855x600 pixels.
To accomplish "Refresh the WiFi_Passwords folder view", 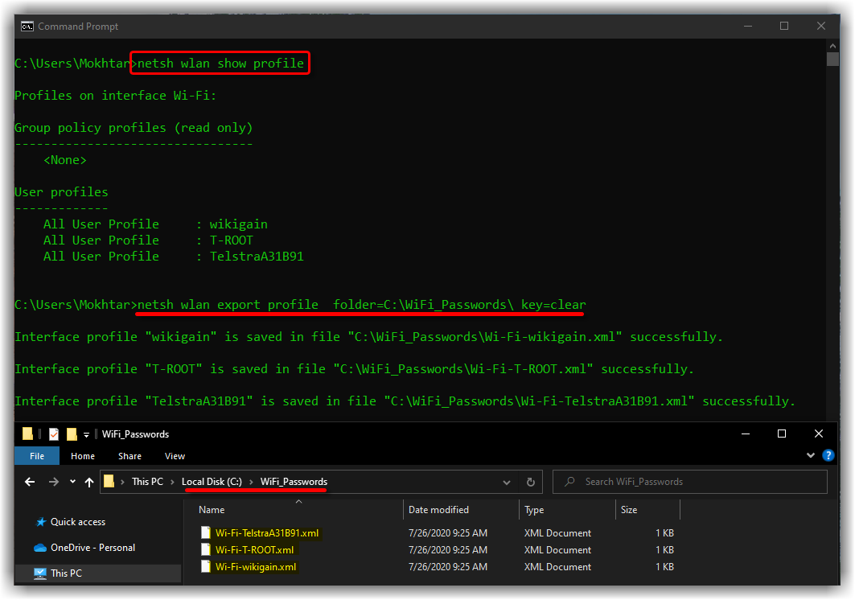I will click(x=530, y=482).
